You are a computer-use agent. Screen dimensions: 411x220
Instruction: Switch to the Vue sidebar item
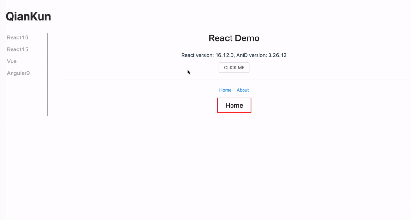(12, 61)
